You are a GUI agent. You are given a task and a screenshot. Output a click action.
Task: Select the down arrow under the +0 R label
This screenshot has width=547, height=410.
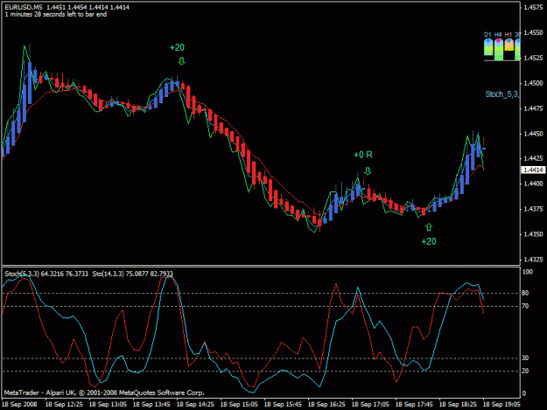(368, 170)
